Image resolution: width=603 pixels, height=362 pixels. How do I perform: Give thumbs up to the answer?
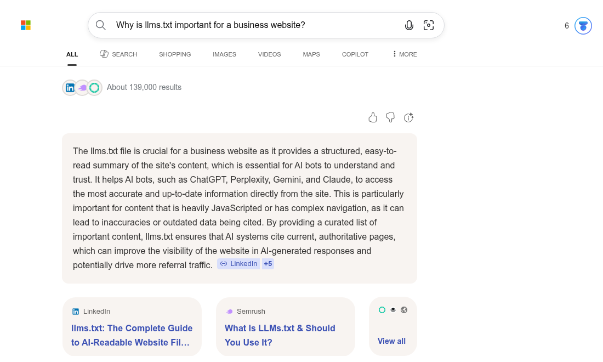click(x=373, y=117)
